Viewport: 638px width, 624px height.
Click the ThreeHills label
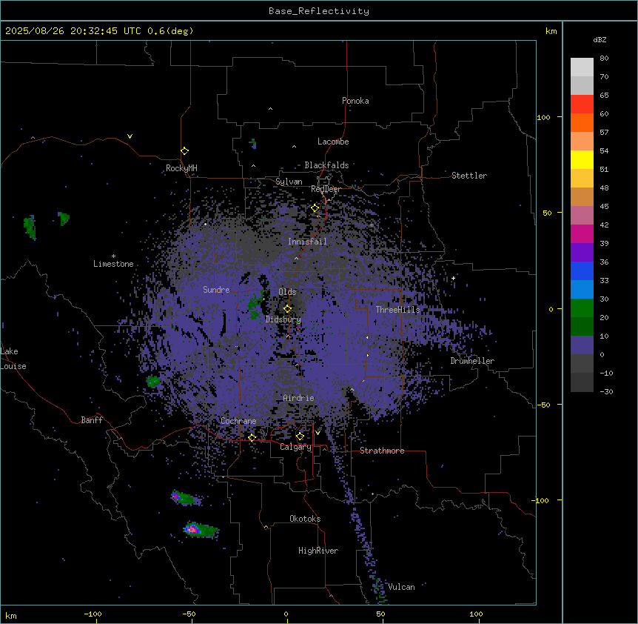397,310
